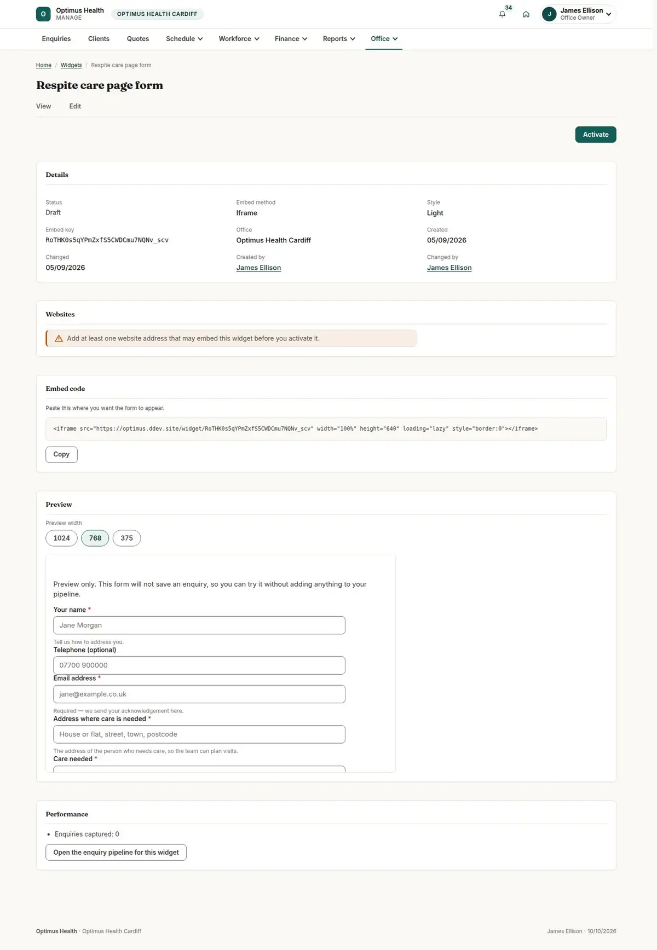The image size is (657, 950).
Task: Click the Address where care is needed field
Action: pos(199,734)
